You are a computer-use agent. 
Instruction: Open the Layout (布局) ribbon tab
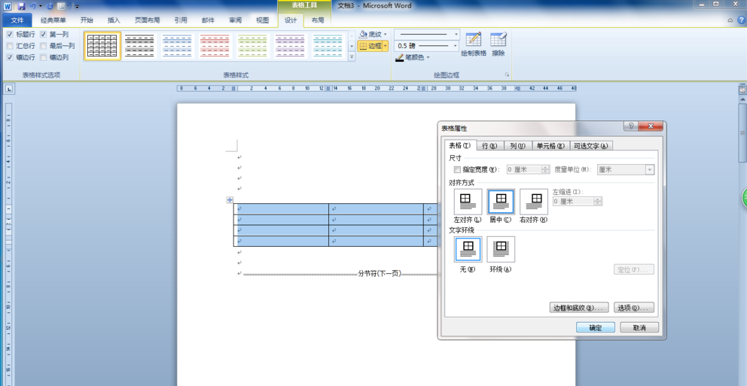tap(318, 20)
